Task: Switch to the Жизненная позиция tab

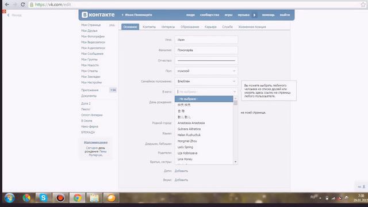Action: [252, 27]
